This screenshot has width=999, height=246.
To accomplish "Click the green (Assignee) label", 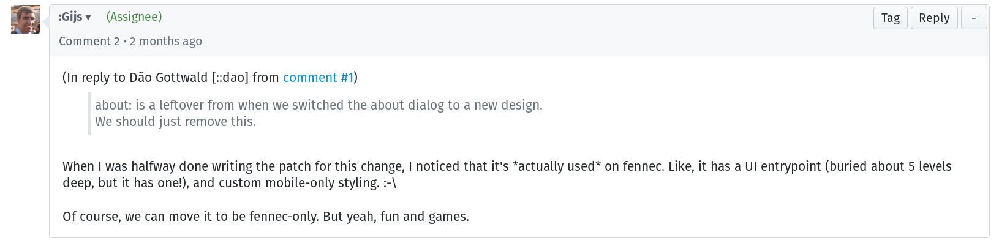I will click(134, 17).
